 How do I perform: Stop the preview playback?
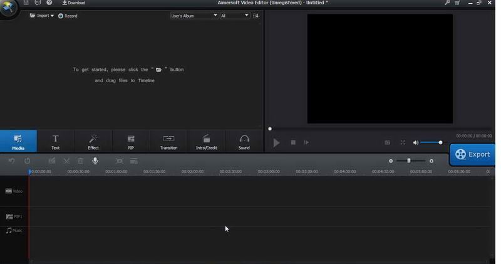pos(293,142)
